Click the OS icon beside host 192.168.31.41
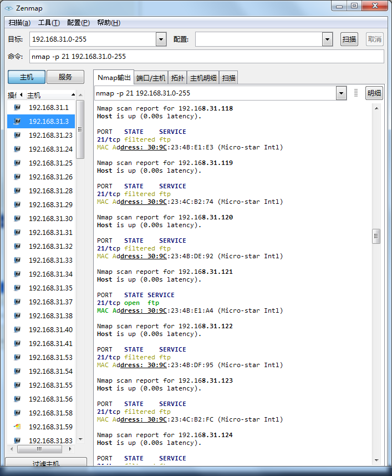 point(18,343)
